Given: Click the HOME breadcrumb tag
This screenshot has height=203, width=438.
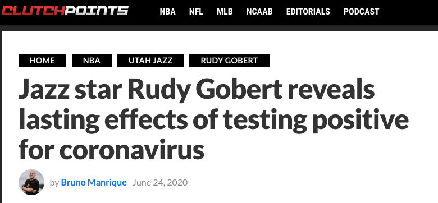Looking at the screenshot, I should coord(42,61).
